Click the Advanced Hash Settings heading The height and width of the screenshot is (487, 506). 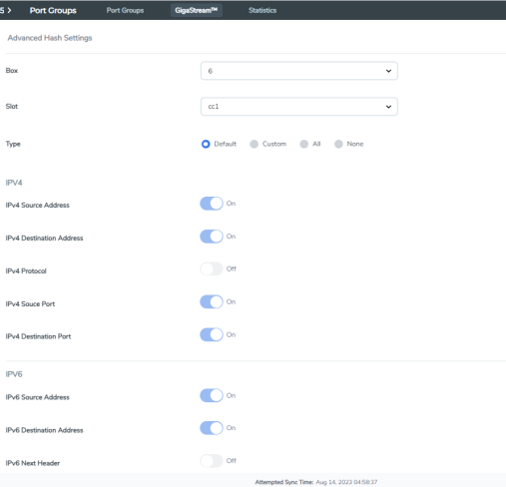[50, 38]
